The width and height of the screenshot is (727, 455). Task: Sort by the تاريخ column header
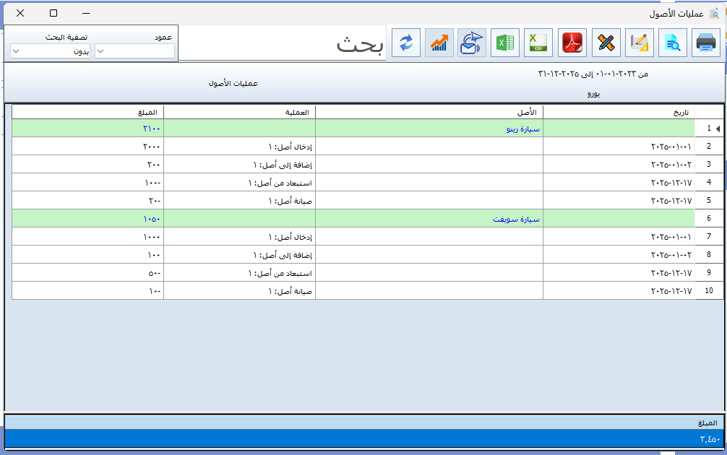[x=618, y=112]
